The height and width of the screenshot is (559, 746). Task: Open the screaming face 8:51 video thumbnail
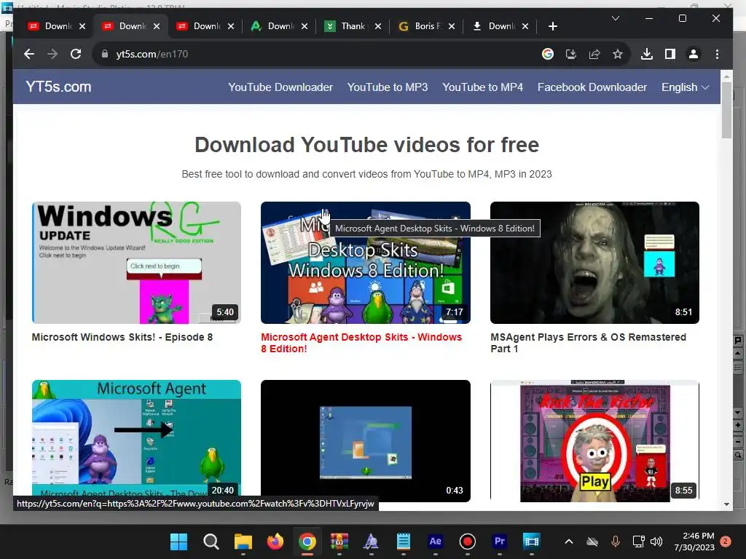point(594,262)
